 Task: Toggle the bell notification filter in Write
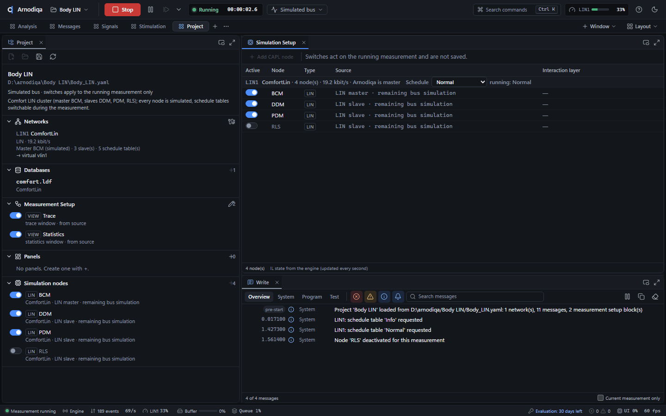398,297
